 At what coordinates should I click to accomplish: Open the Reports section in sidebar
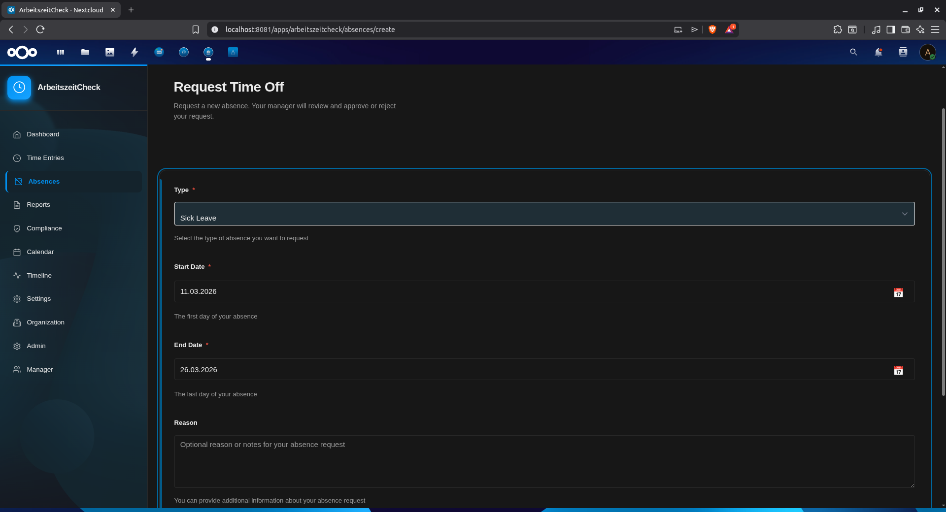pos(38,204)
